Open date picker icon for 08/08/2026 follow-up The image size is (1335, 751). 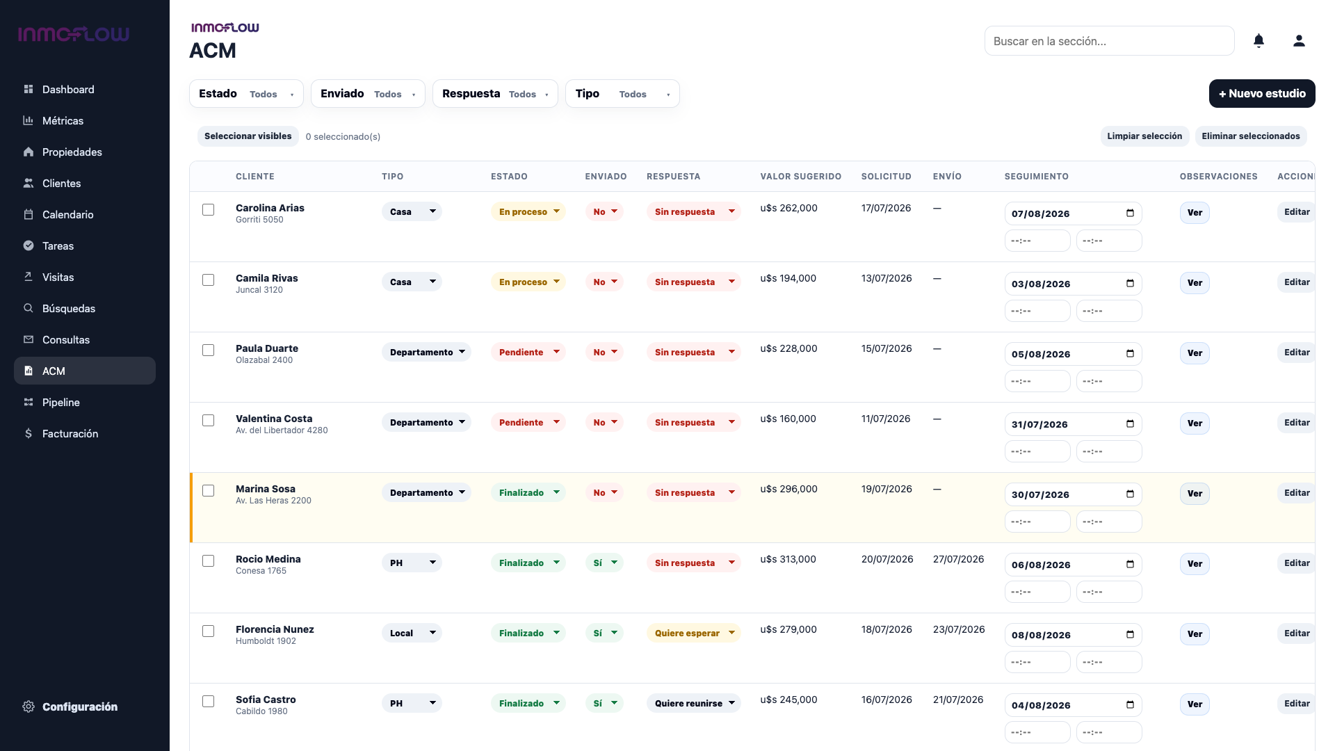click(1130, 635)
